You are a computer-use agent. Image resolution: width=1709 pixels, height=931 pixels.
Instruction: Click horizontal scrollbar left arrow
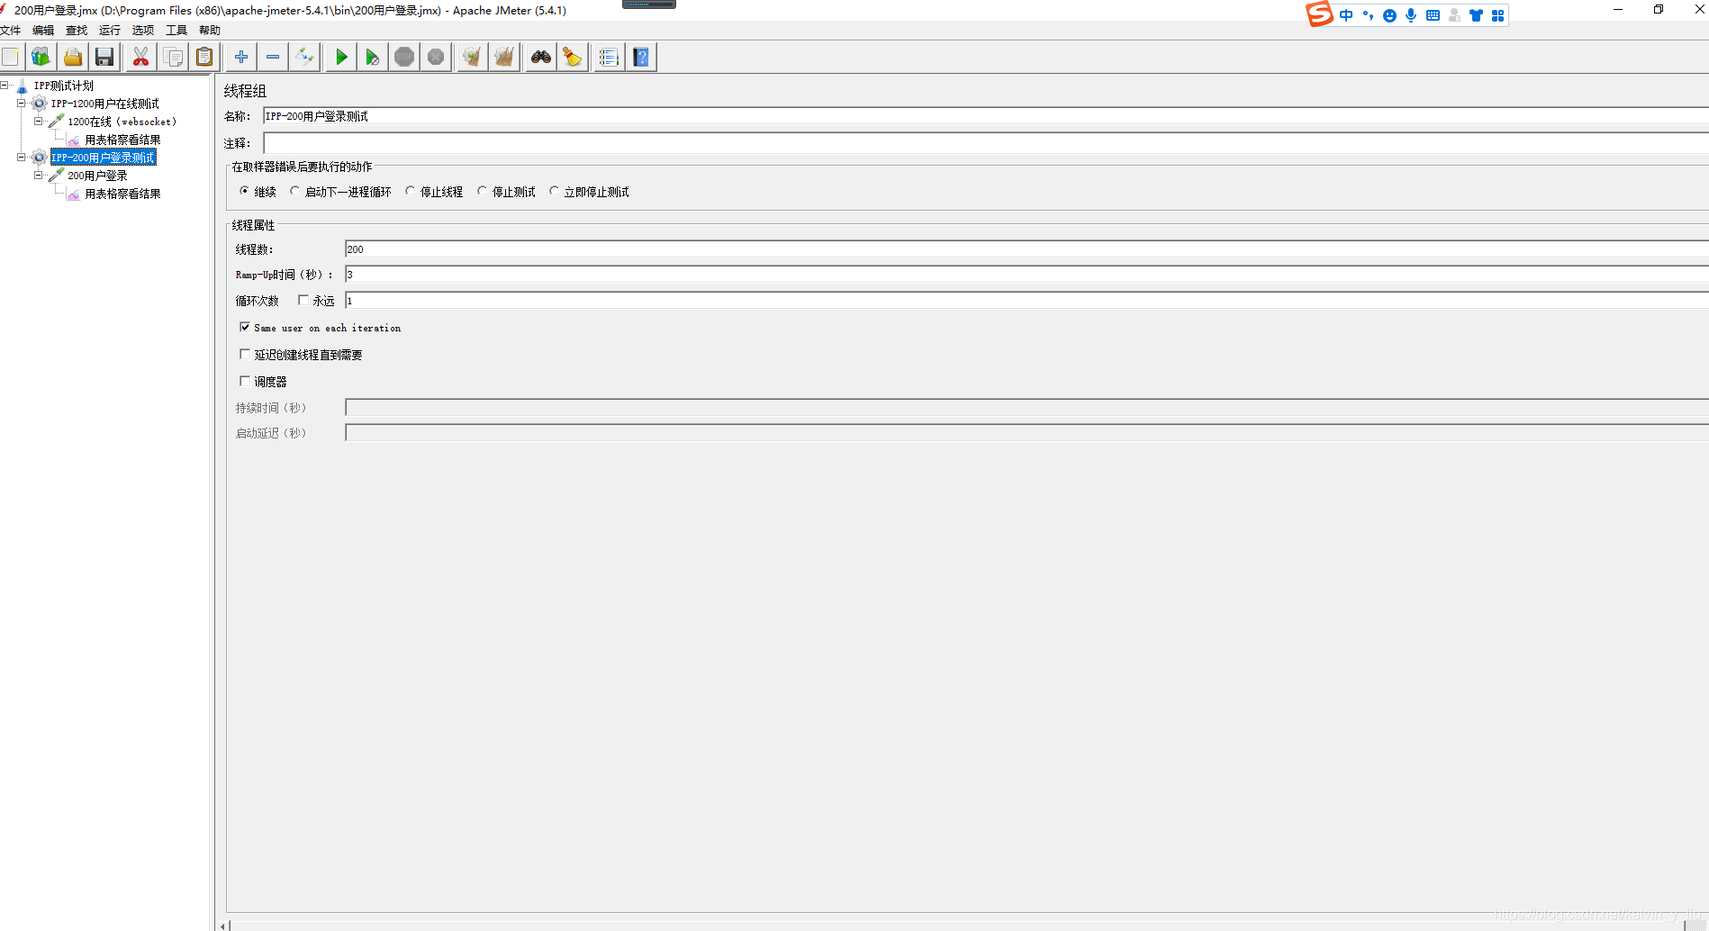pos(222,925)
